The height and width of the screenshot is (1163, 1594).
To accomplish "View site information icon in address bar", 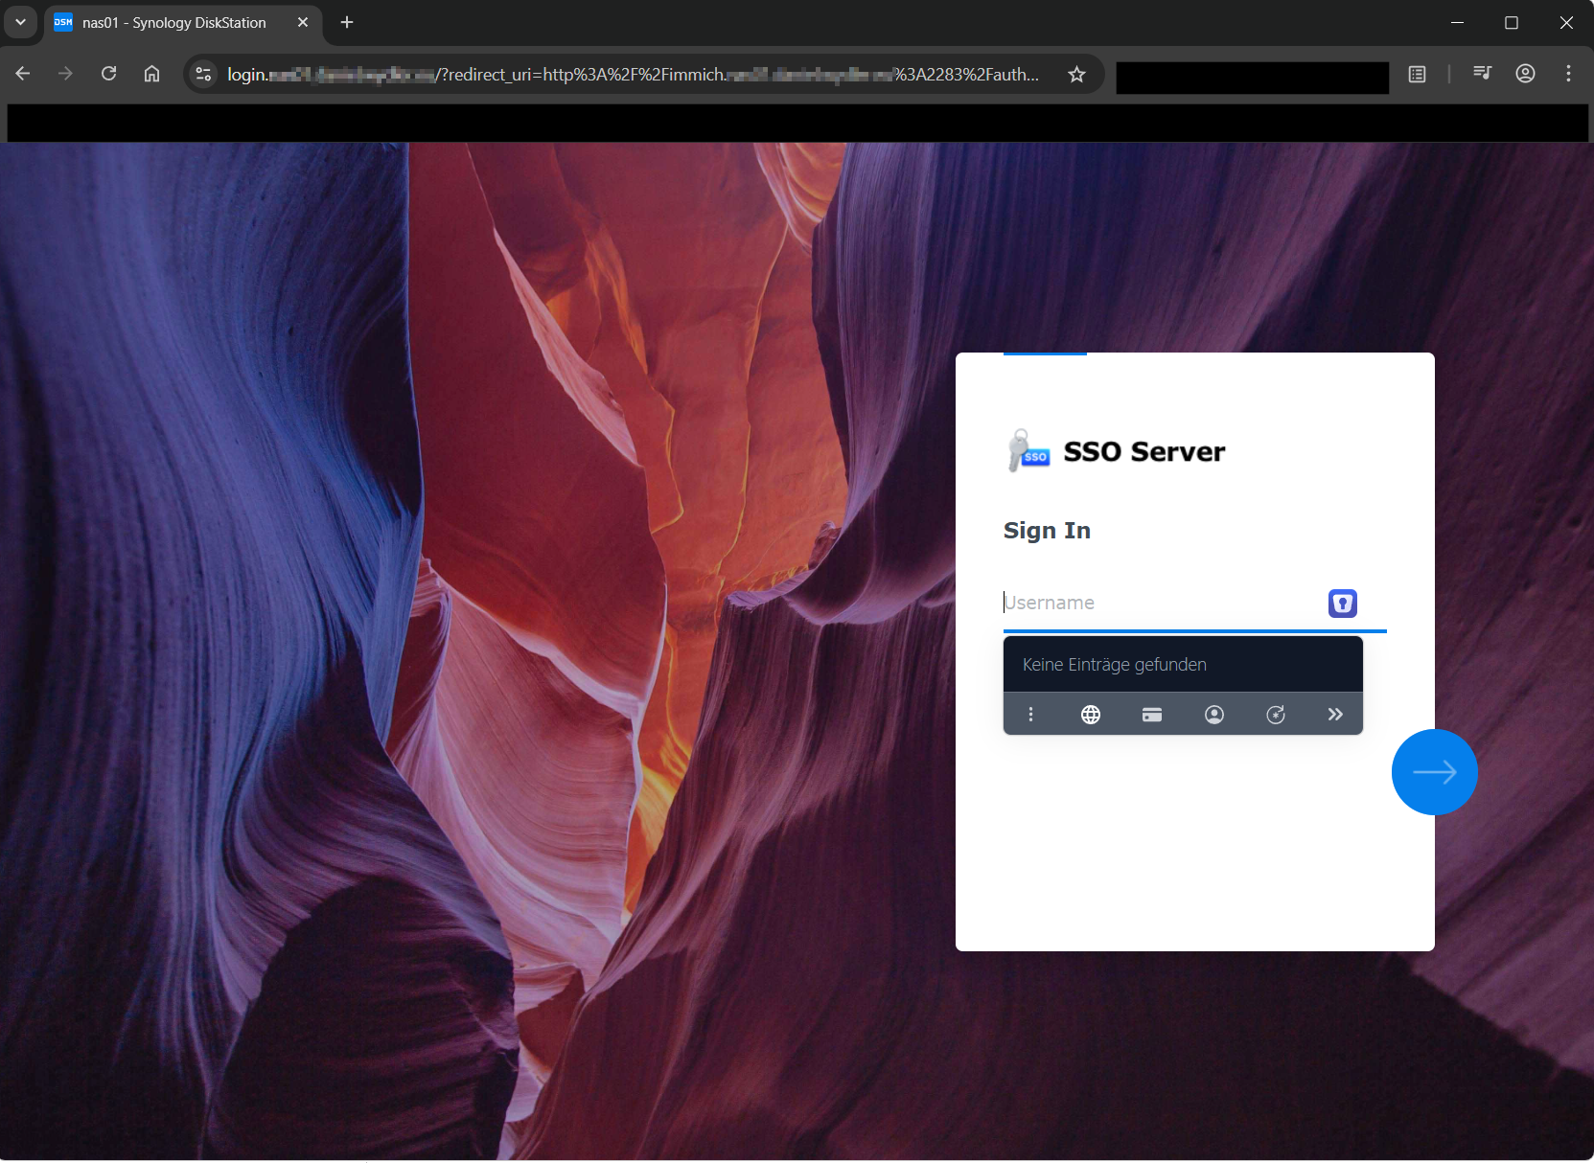I will [203, 74].
